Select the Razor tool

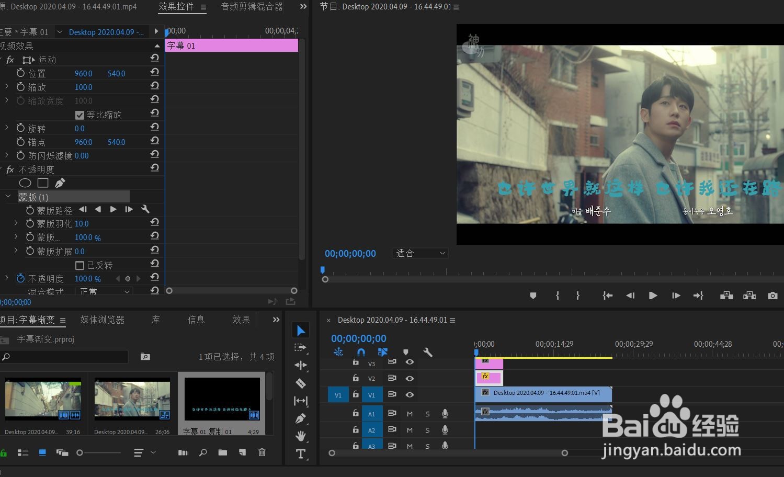(301, 383)
